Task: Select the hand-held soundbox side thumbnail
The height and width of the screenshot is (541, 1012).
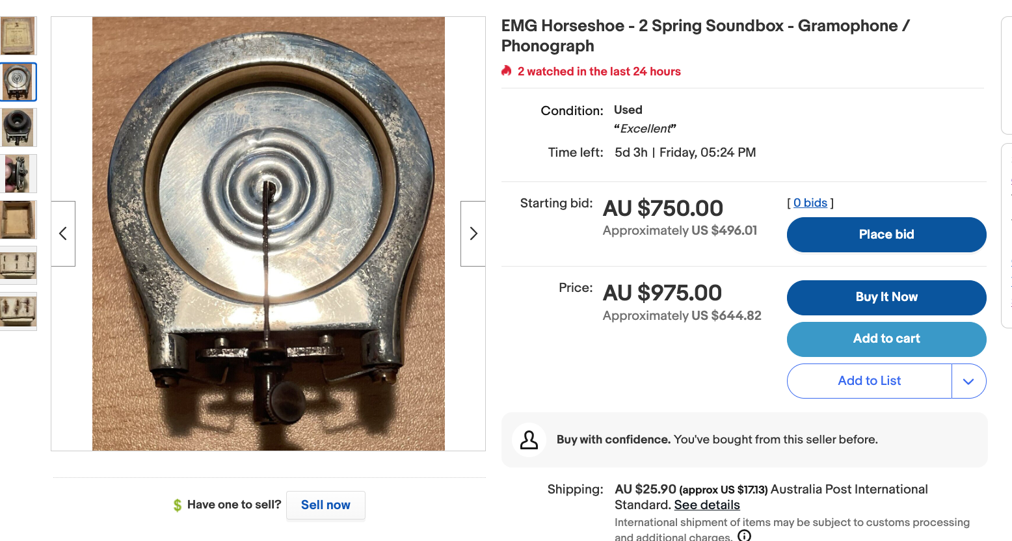Action: point(18,174)
